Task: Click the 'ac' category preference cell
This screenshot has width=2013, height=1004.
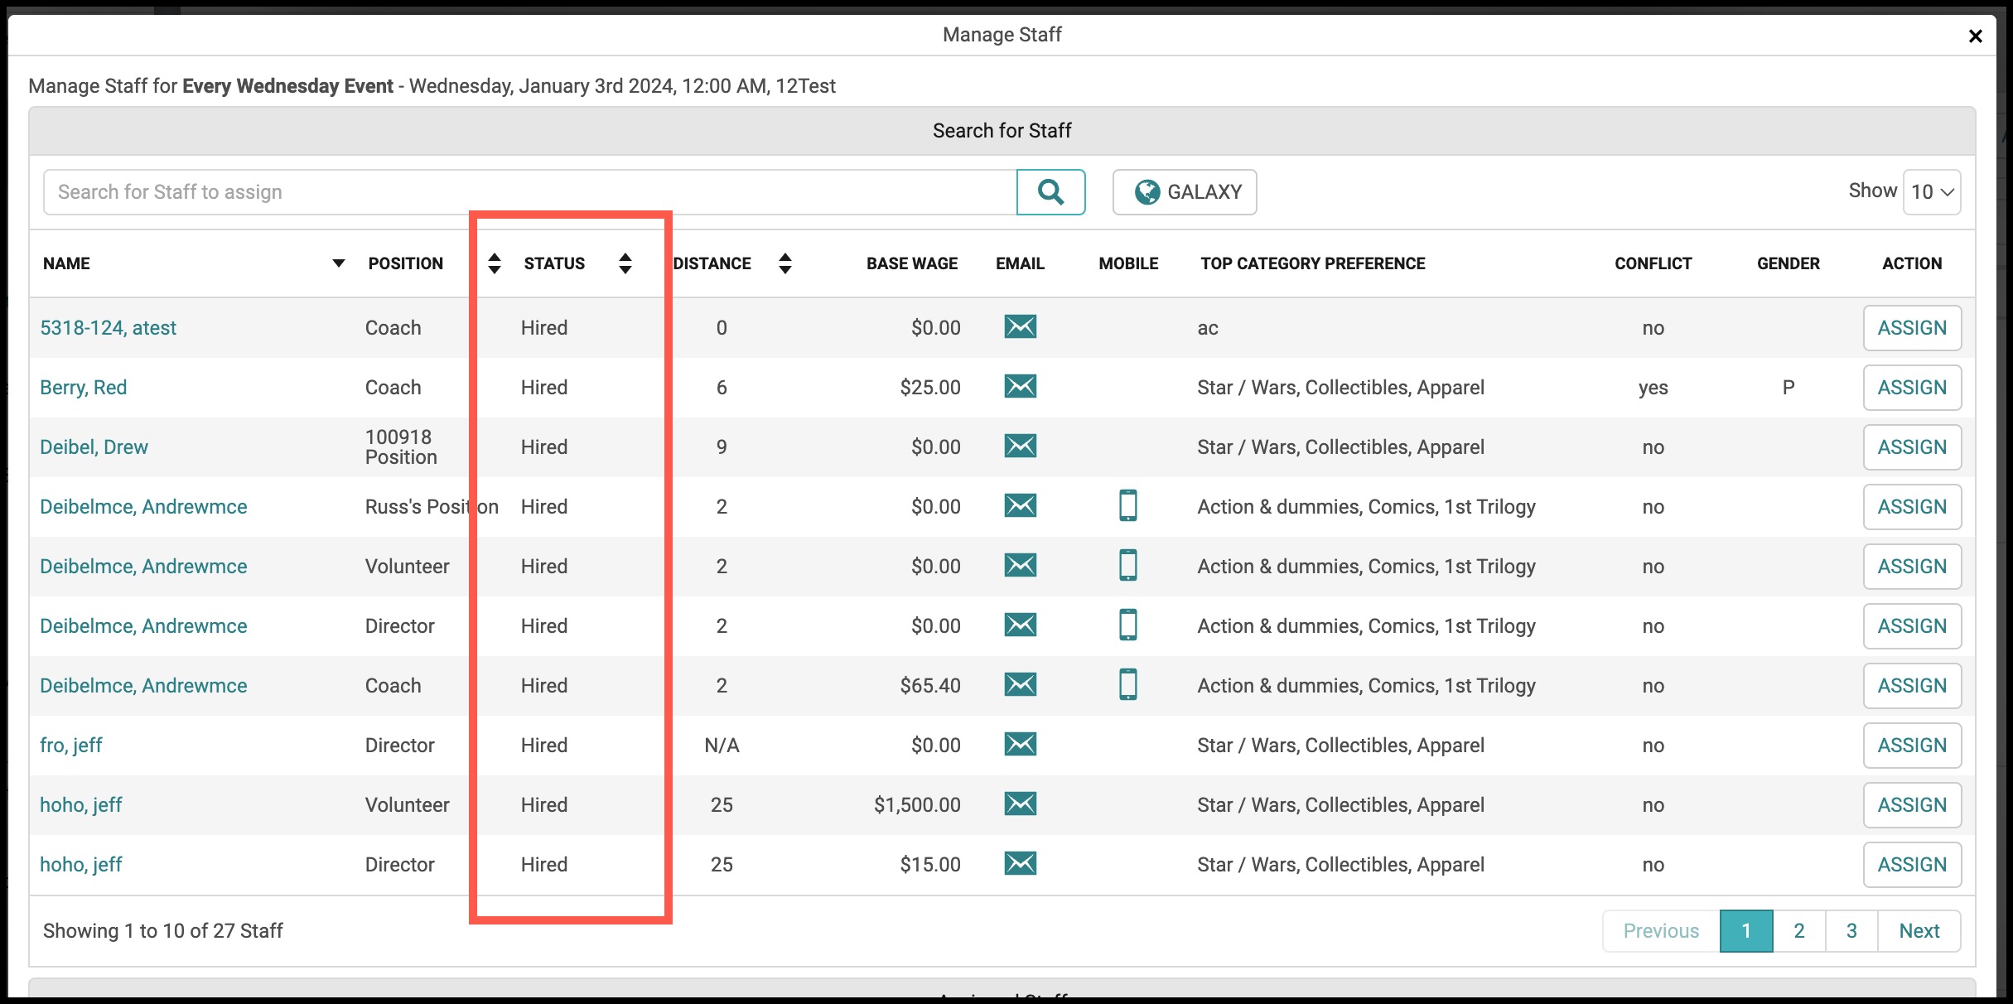Action: [1208, 328]
